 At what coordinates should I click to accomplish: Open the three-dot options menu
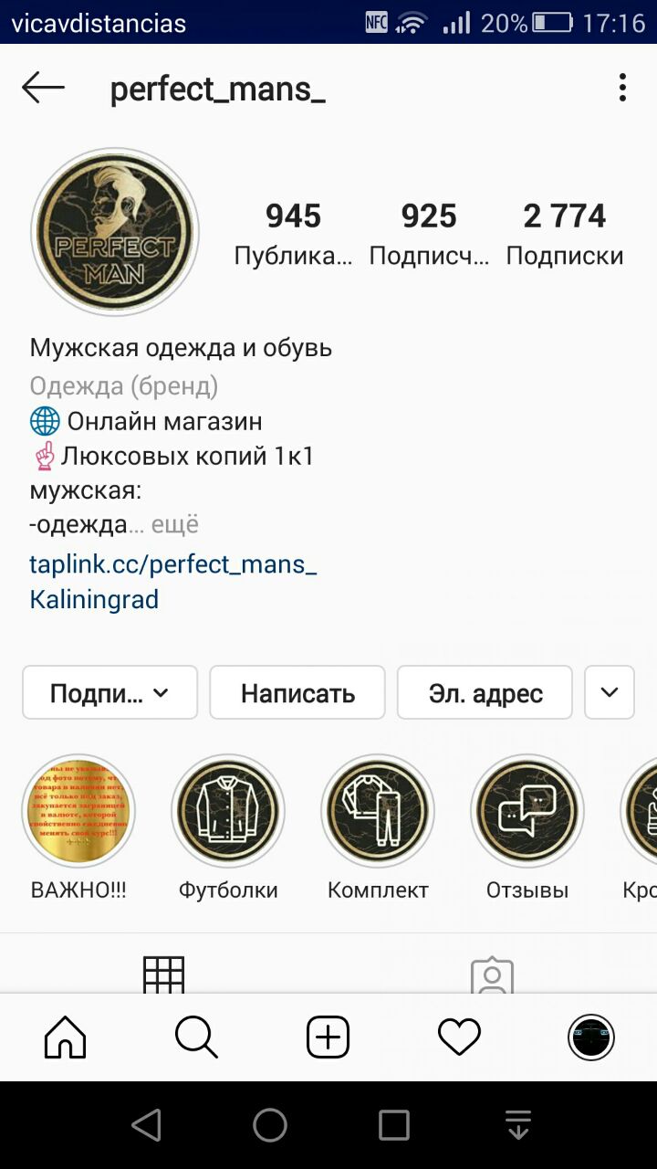click(x=622, y=88)
